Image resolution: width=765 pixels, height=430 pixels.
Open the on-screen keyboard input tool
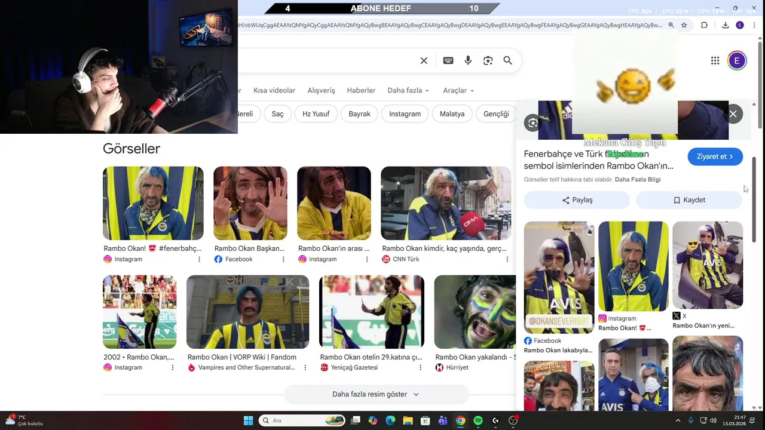pos(448,60)
